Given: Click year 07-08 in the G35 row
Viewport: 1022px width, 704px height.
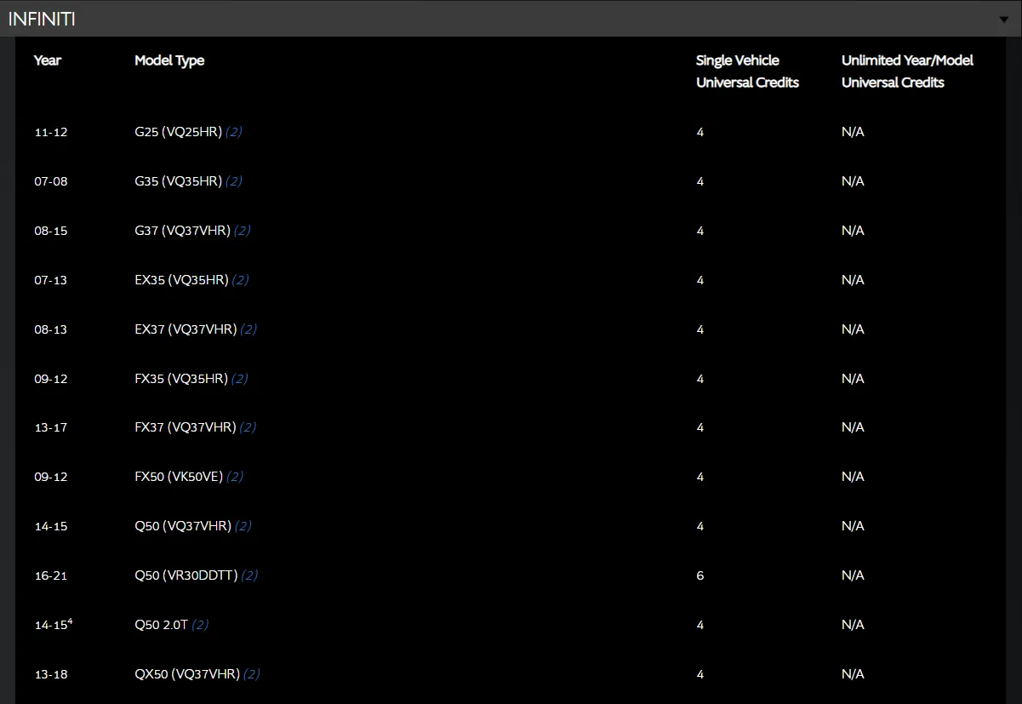Looking at the screenshot, I should coord(51,182).
